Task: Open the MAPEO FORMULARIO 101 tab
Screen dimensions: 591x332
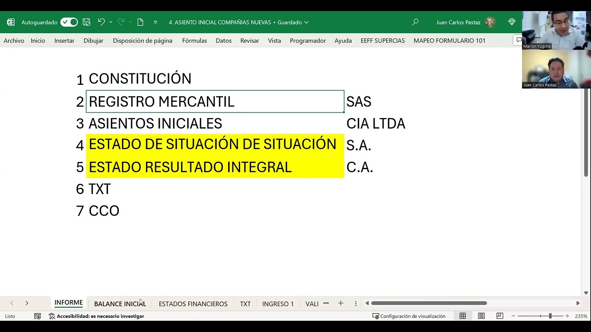Action: 449,41
